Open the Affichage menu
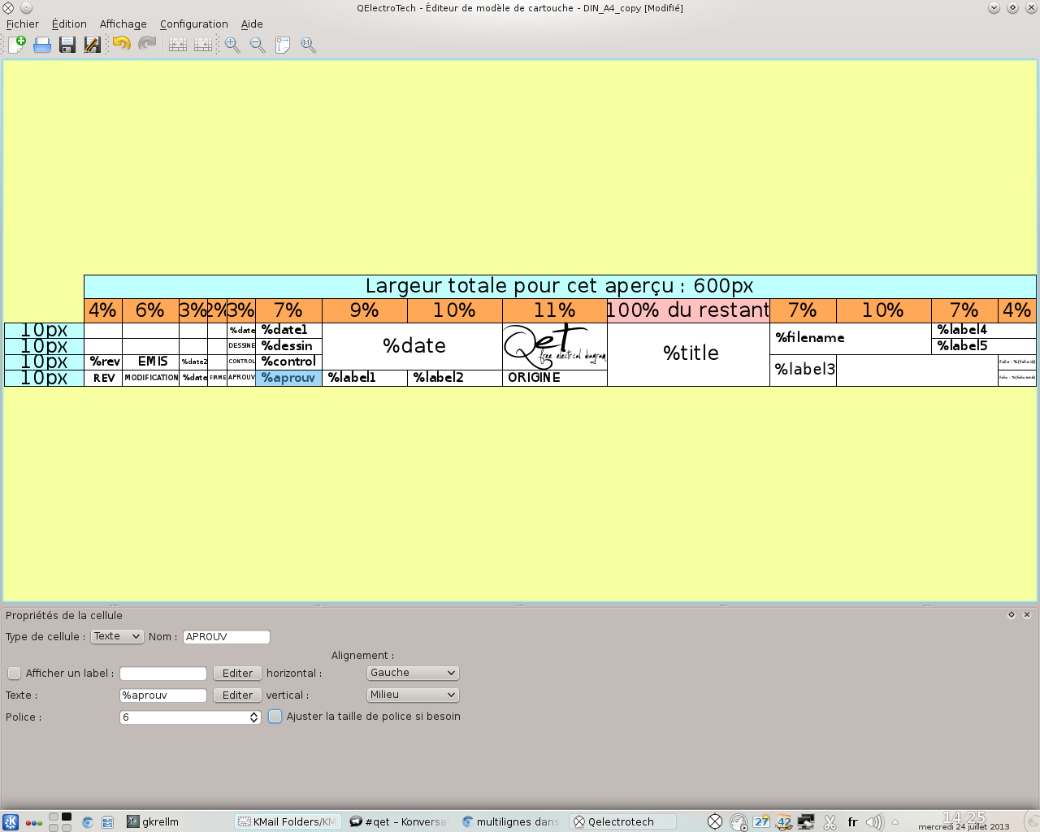1040x832 pixels. pyautogui.click(x=123, y=24)
